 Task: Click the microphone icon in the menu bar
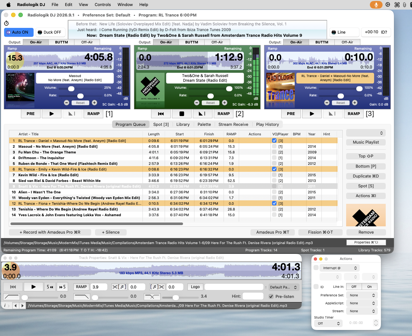[x=376, y=5]
